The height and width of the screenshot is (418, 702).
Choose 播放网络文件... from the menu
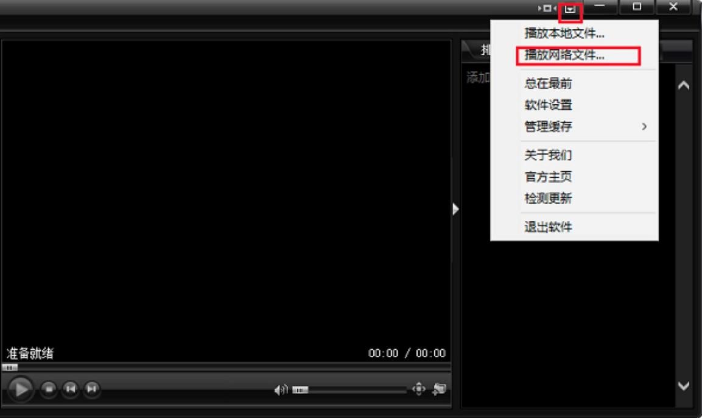pos(564,55)
